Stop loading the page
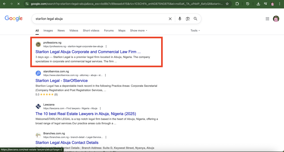This screenshot has height=152, width=284. (x=18, y=4)
